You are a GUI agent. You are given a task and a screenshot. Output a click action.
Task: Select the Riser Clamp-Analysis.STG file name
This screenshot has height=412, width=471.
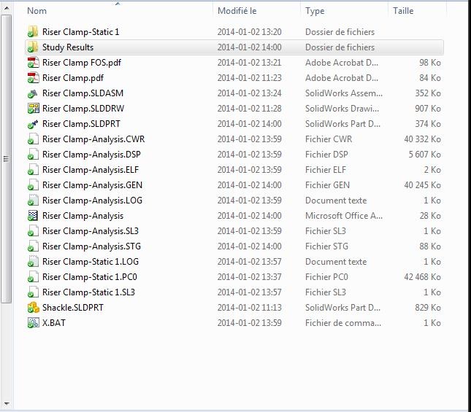point(91,246)
